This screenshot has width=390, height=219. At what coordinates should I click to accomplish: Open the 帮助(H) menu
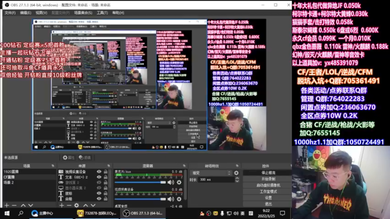point(118,13)
